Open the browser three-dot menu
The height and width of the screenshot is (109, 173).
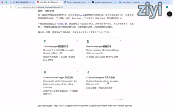click(x=171, y=7)
